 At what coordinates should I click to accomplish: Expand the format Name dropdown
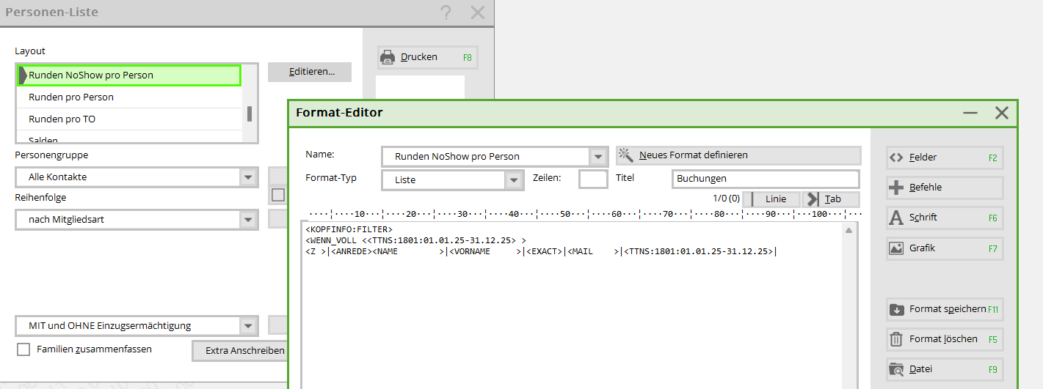[x=599, y=157]
